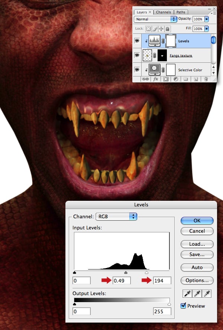
Task: Pick the white point eyedropper in Levels
Action: 207,294
